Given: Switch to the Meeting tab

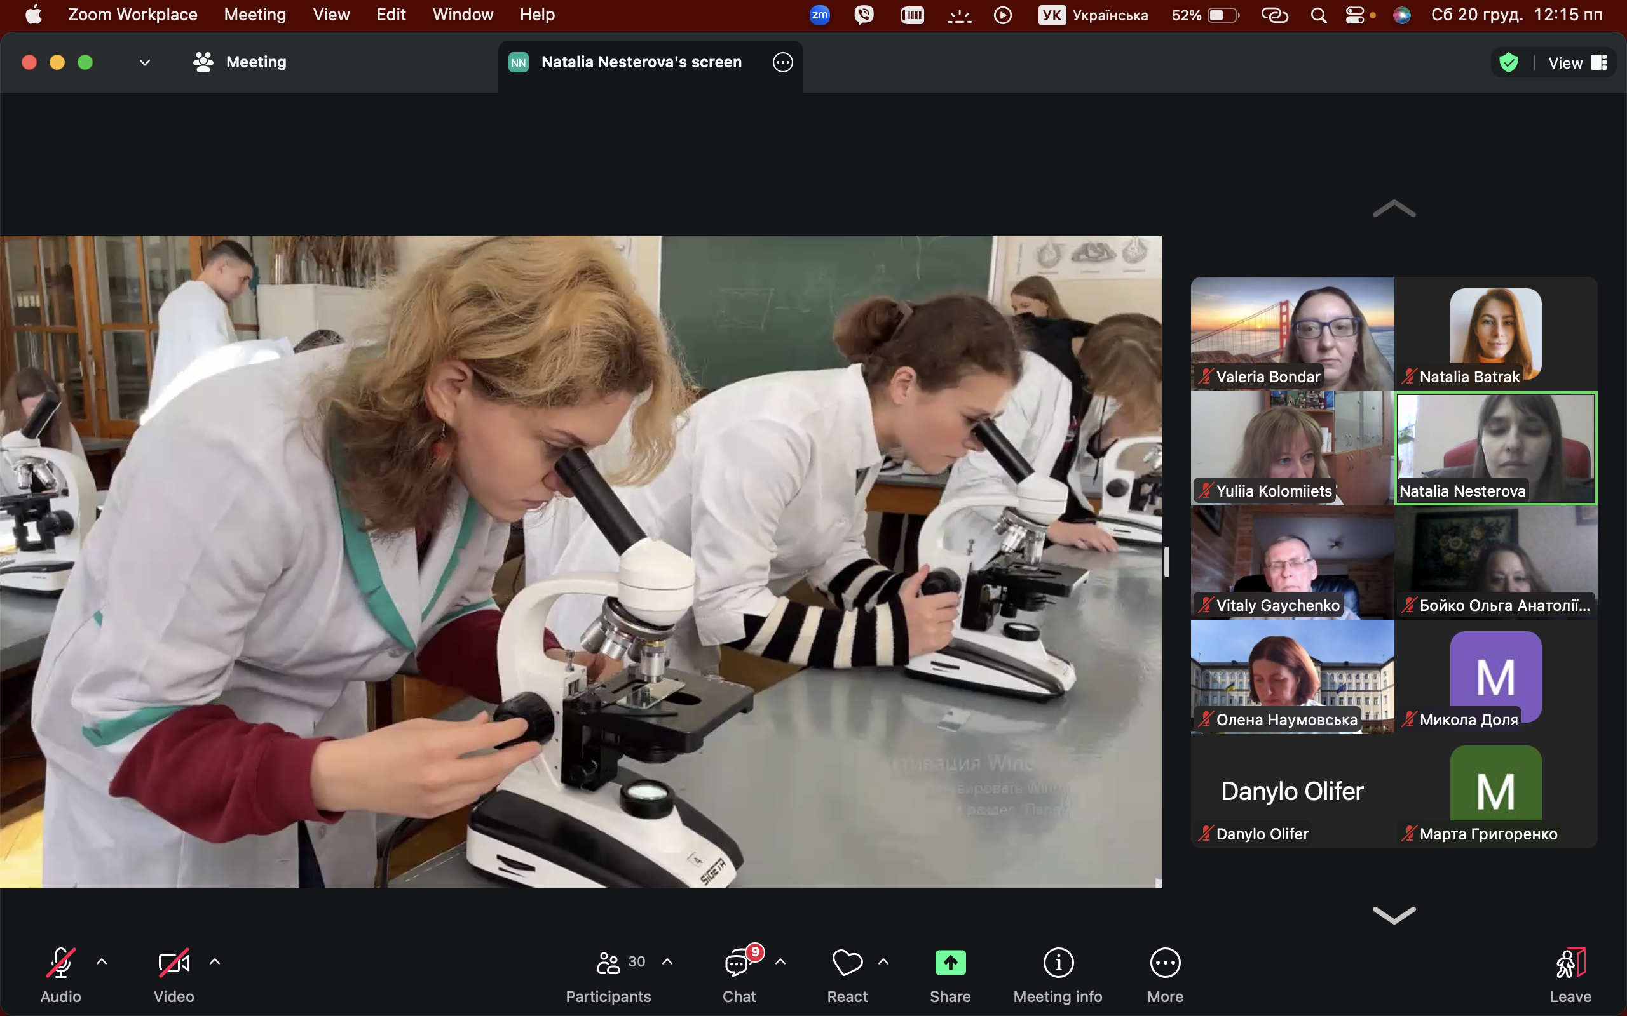Looking at the screenshot, I should click(x=240, y=62).
